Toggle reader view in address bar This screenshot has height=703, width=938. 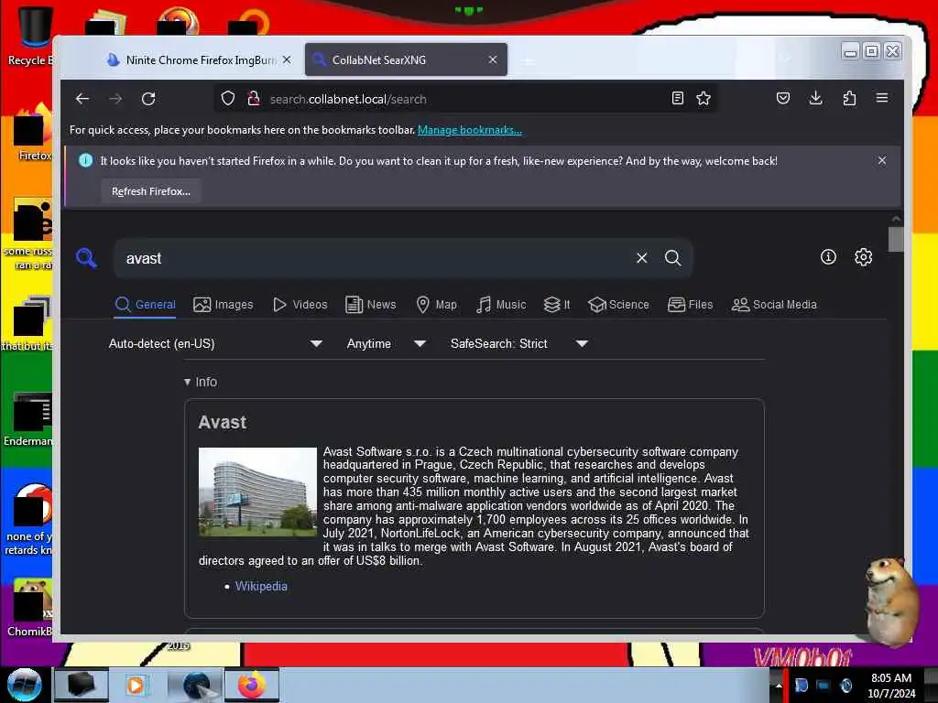[x=678, y=99]
